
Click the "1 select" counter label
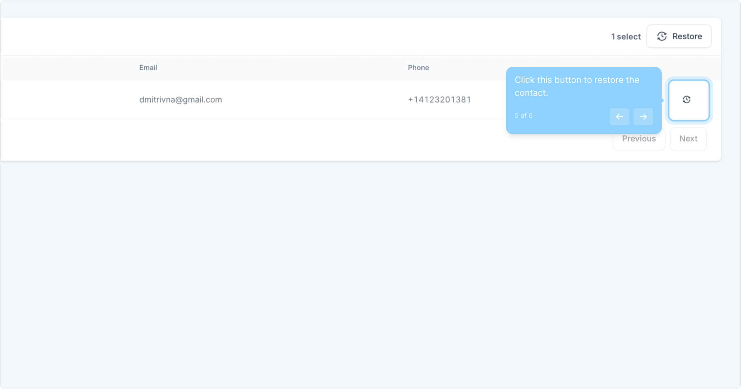point(626,37)
